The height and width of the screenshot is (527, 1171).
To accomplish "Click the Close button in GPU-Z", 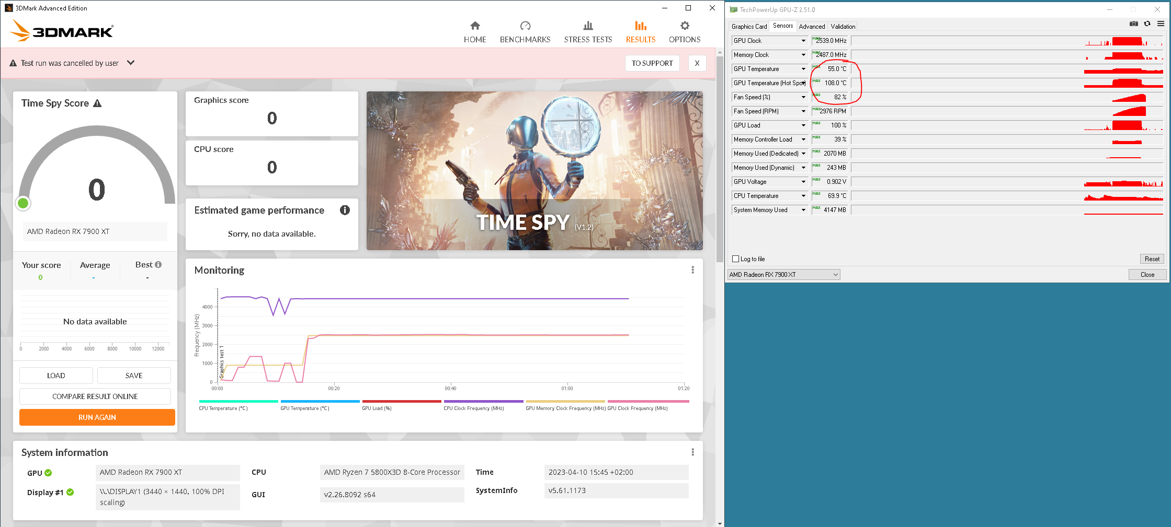I will point(1147,275).
